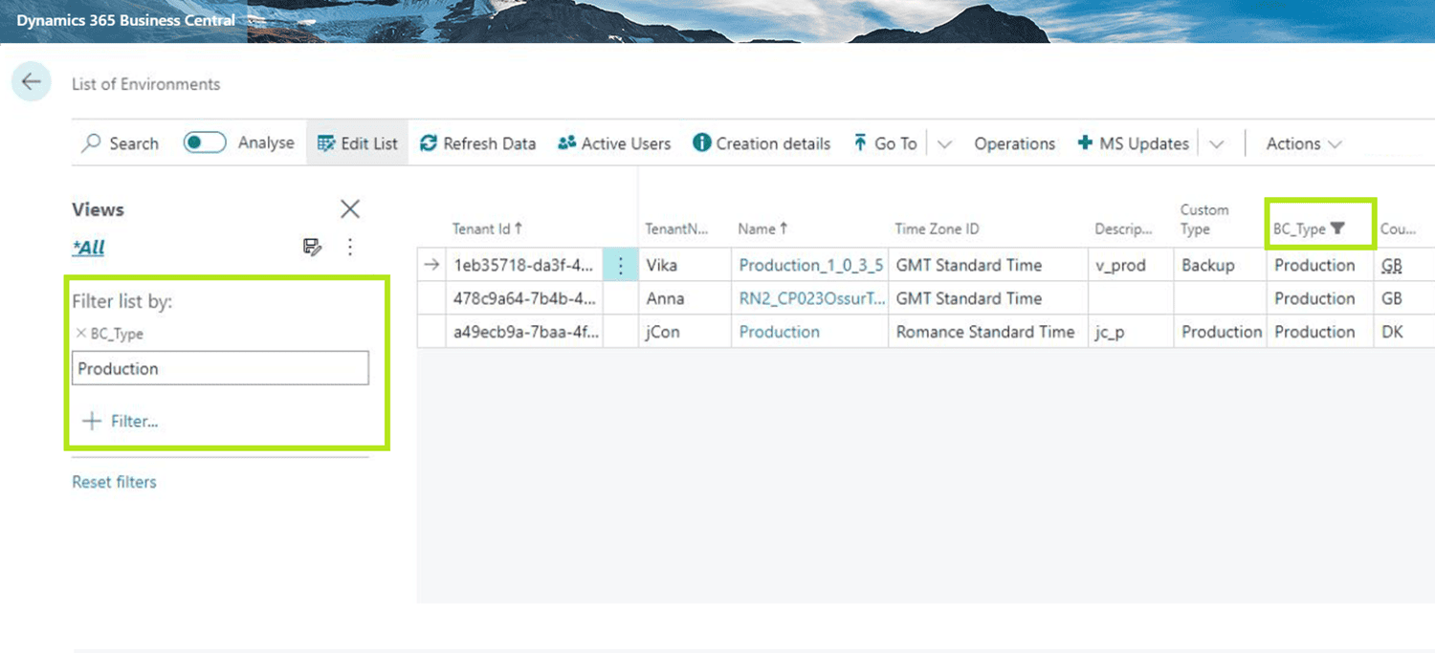Add a new filter with + Filter...
This screenshot has height=653, width=1435.
tap(120, 421)
